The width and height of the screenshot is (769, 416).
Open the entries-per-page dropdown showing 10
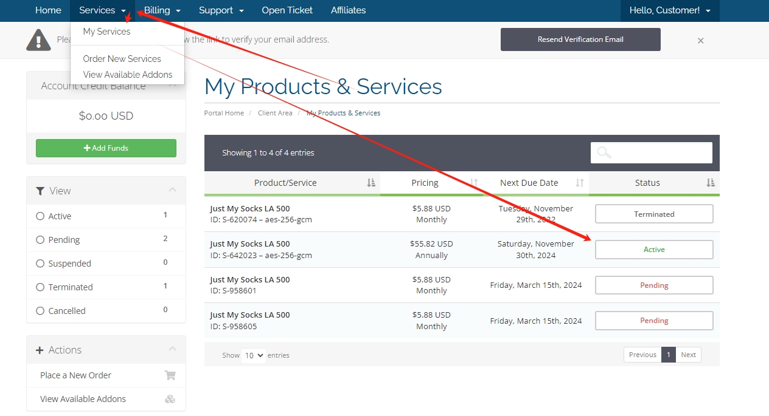point(253,355)
